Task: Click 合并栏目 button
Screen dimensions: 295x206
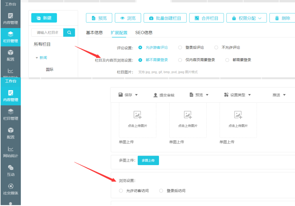Action: (x=207, y=18)
